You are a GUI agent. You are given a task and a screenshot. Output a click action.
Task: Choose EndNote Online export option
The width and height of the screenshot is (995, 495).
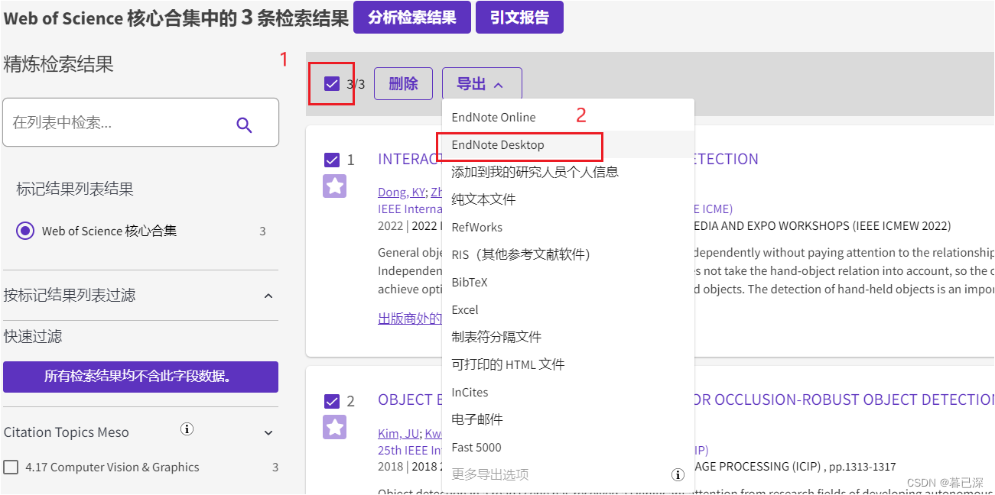568,117
